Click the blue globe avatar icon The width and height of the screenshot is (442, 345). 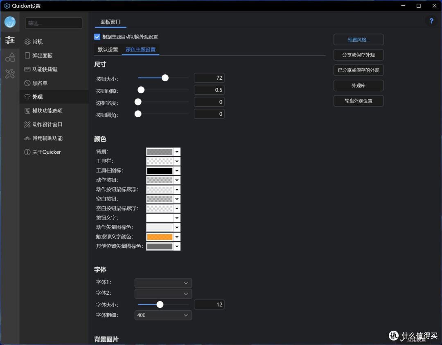click(x=10, y=22)
